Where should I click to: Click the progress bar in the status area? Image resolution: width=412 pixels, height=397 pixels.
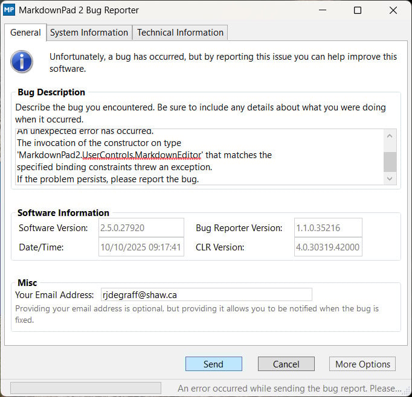pyautogui.click(x=86, y=388)
